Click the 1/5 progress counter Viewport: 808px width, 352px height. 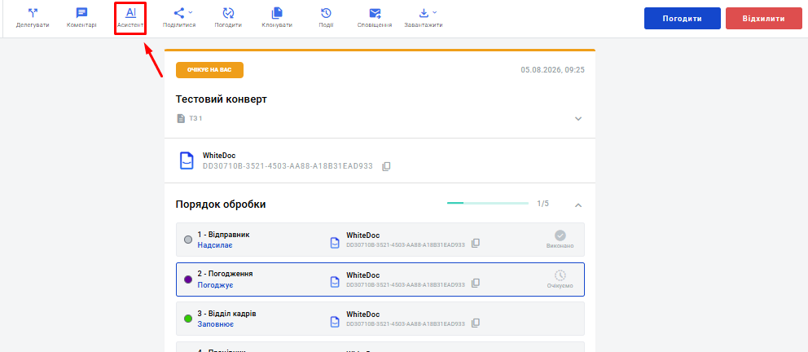coord(542,204)
